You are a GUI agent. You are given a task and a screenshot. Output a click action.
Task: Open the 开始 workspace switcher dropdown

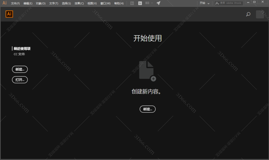coord(205,3)
